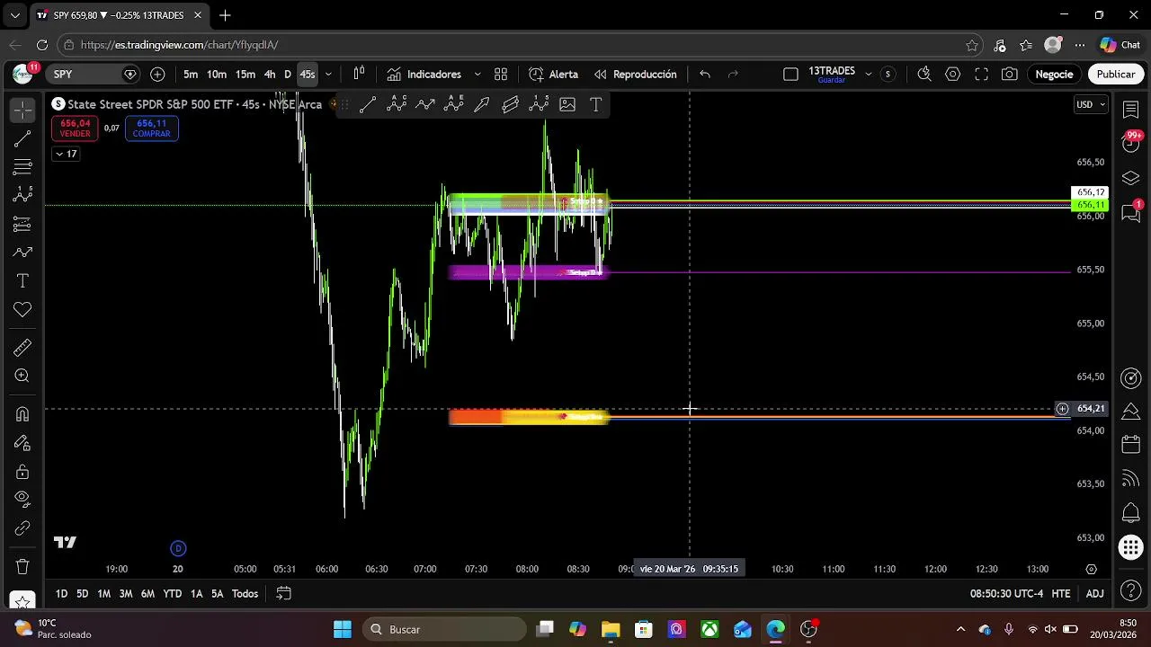The height and width of the screenshot is (647, 1151).
Task: Open the watchlist panel icon
Action: pyautogui.click(x=1131, y=110)
